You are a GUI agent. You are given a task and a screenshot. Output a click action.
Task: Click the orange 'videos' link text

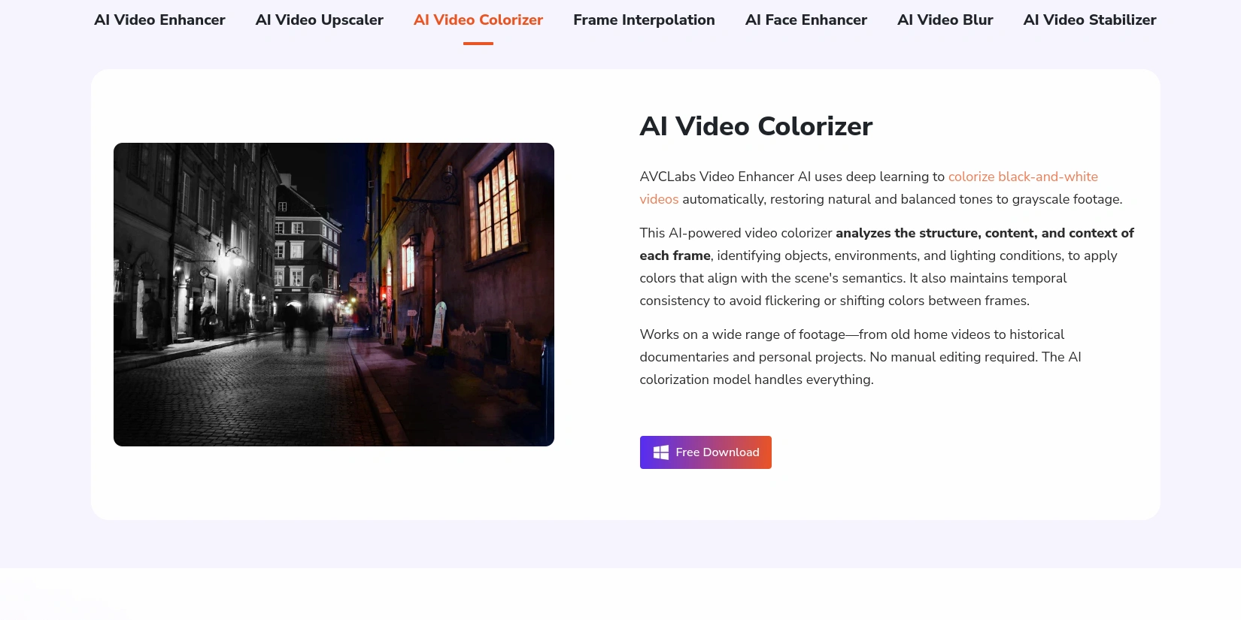pyautogui.click(x=659, y=199)
